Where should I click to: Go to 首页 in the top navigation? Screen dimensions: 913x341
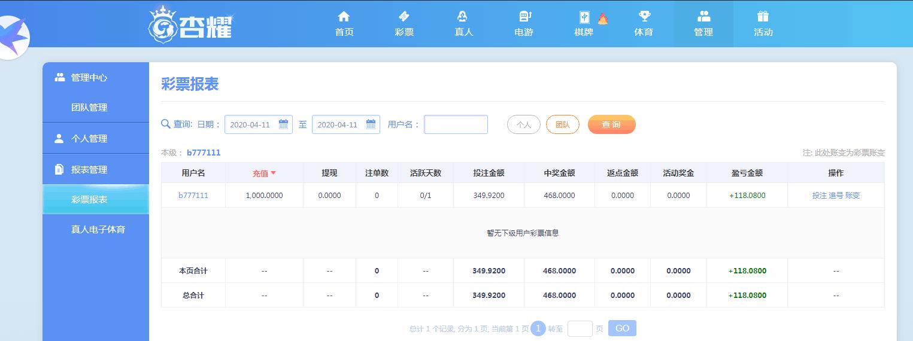(344, 32)
